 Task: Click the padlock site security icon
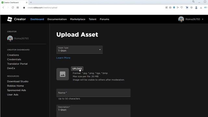pos(24,7)
